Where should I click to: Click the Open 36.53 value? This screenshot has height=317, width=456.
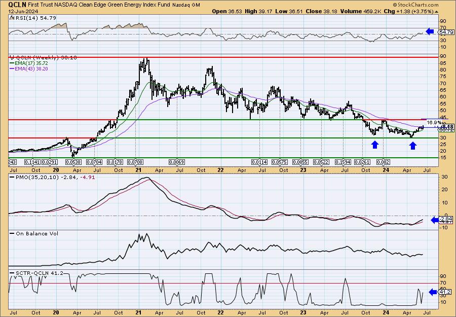tap(227, 11)
